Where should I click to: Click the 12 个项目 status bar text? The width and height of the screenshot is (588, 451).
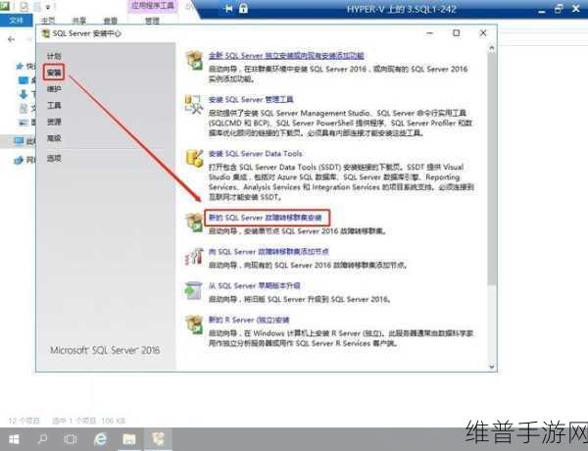pyautogui.click(x=24, y=421)
